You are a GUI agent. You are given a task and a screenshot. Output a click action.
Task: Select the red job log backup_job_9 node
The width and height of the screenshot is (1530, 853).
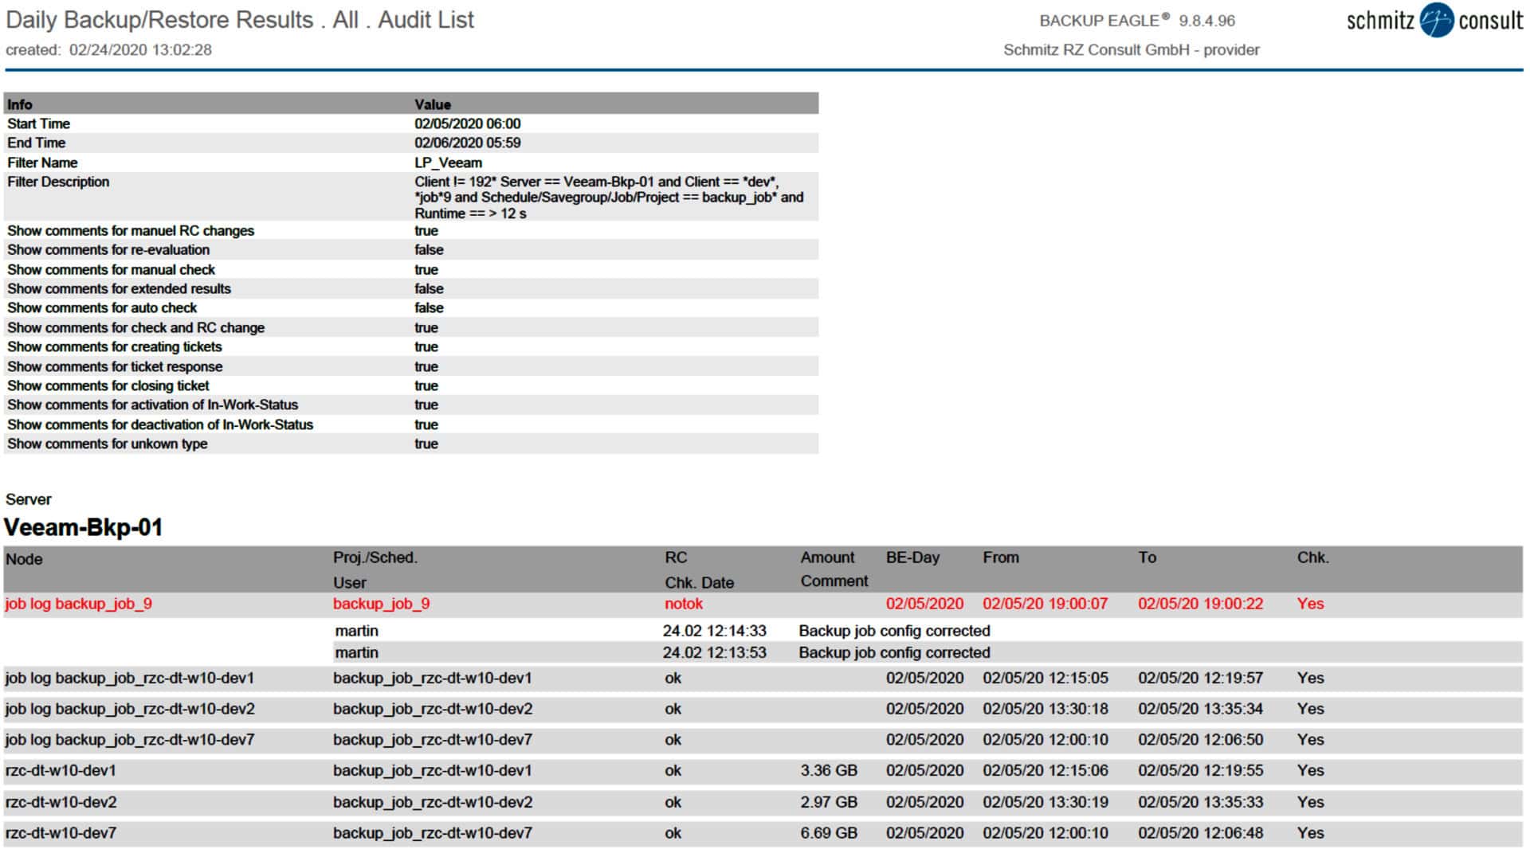[78, 604]
